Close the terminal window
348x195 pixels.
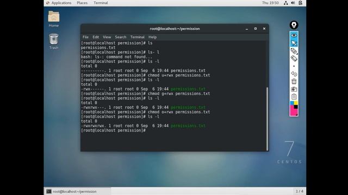click(264, 29)
